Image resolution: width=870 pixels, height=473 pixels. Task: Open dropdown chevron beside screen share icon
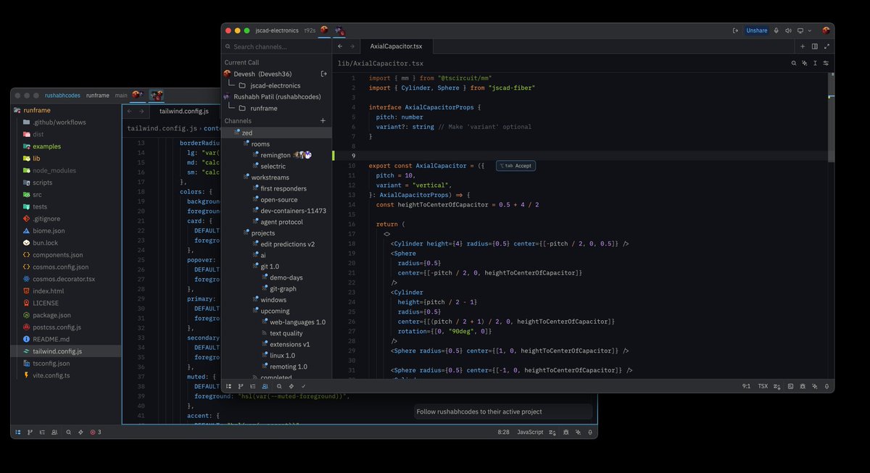coord(809,30)
